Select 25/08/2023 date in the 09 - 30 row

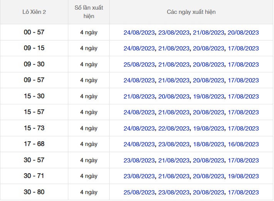coord(139,65)
